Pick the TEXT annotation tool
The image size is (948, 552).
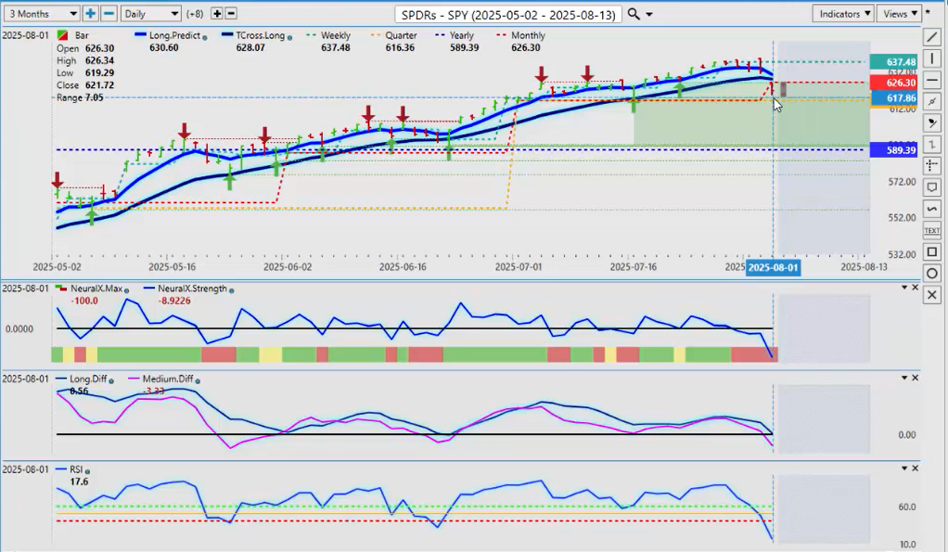click(932, 230)
